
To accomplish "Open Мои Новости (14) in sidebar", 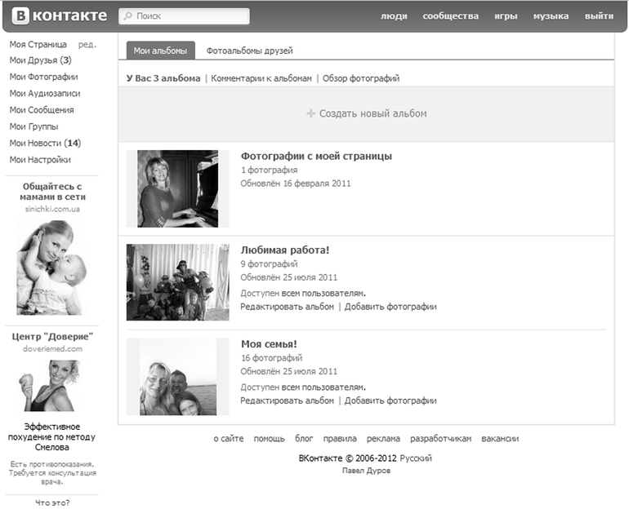I will [x=45, y=143].
